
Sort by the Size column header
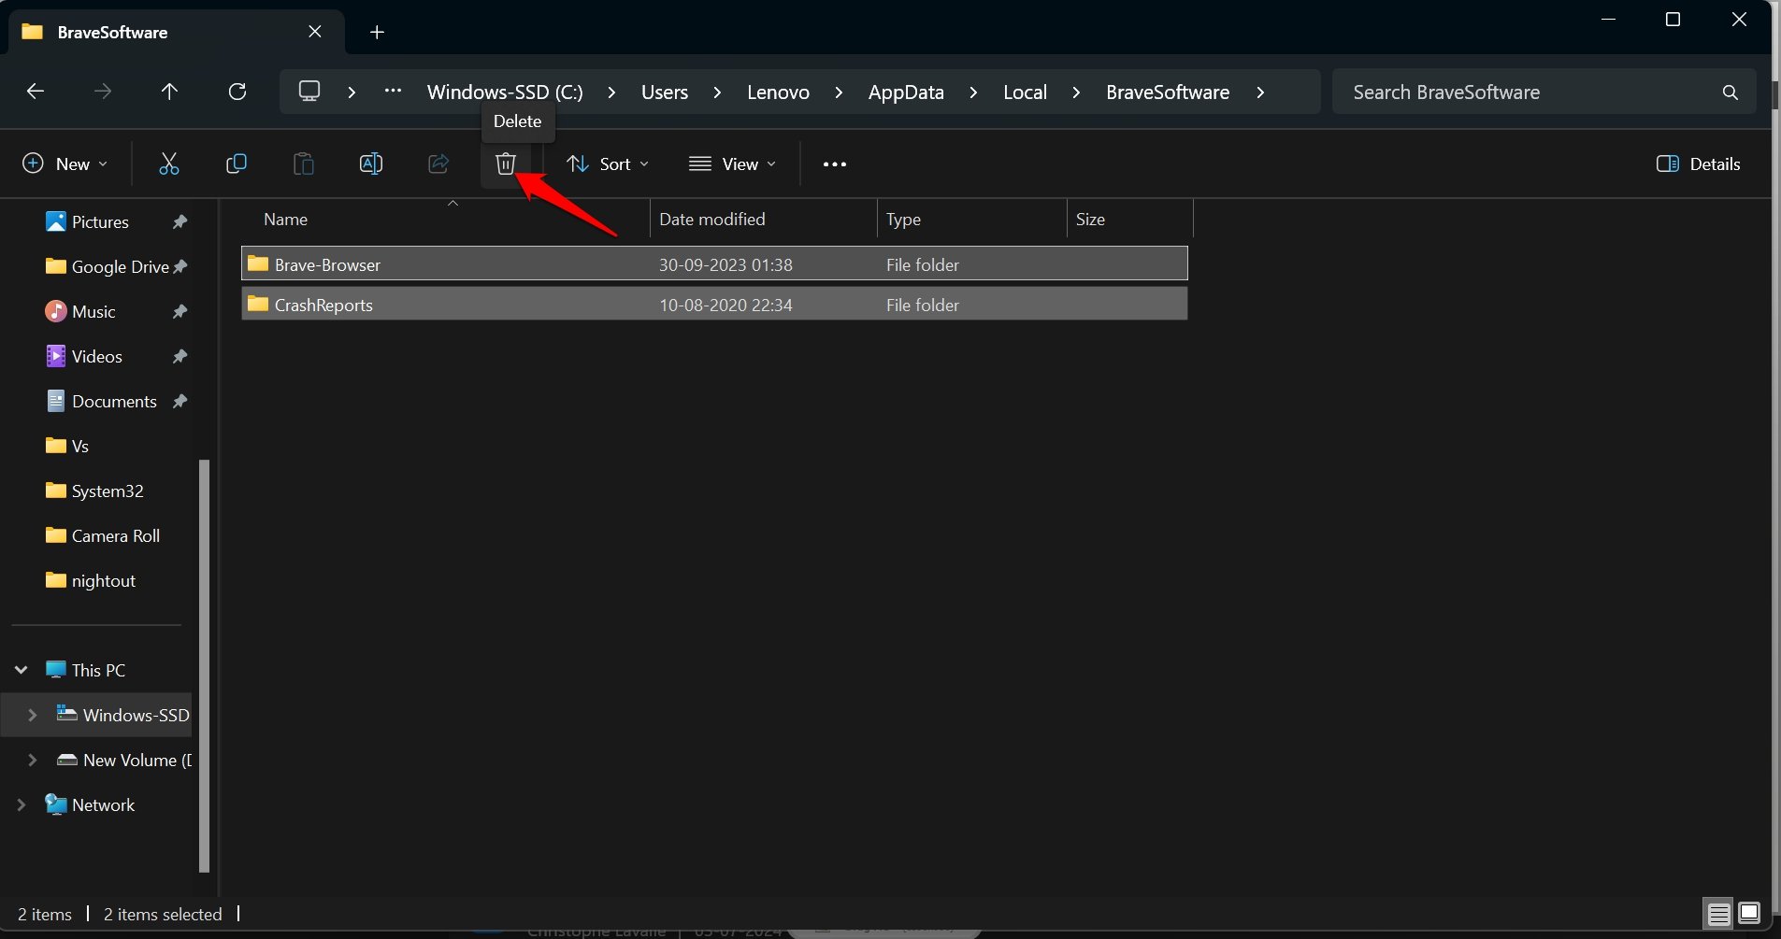click(x=1130, y=220)
